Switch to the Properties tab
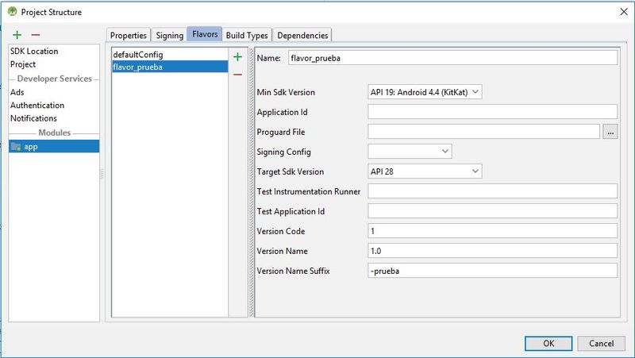This screenshot has width=635, height=358. pos(129,35)
